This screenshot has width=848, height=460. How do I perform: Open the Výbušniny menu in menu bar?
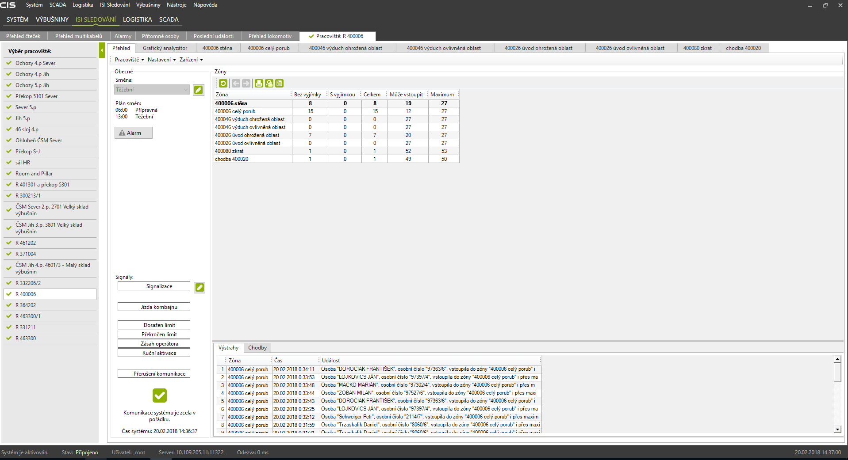coord(148,5)
